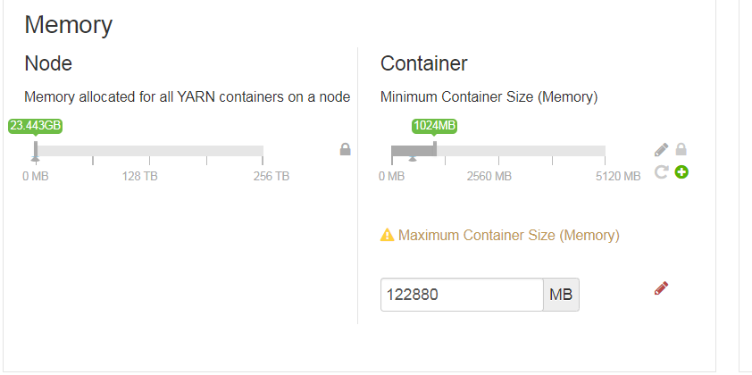This screenshot has width=752, height=375.
Task: Click the Node memory slider handle
Action: click(x=36, y=150)
